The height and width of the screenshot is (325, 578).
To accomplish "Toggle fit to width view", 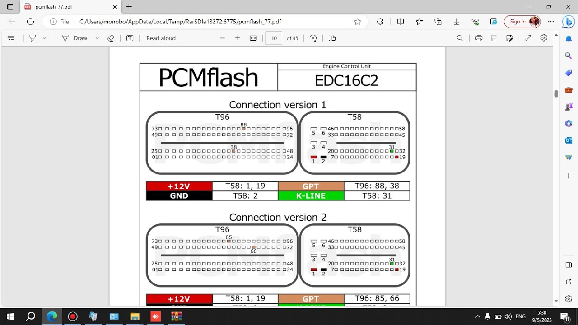I will pos(253,38).
